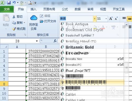Screen dimensions: 132x101
Task: Click the Decrease Font Size icon
Action: [x=116, y=18]
